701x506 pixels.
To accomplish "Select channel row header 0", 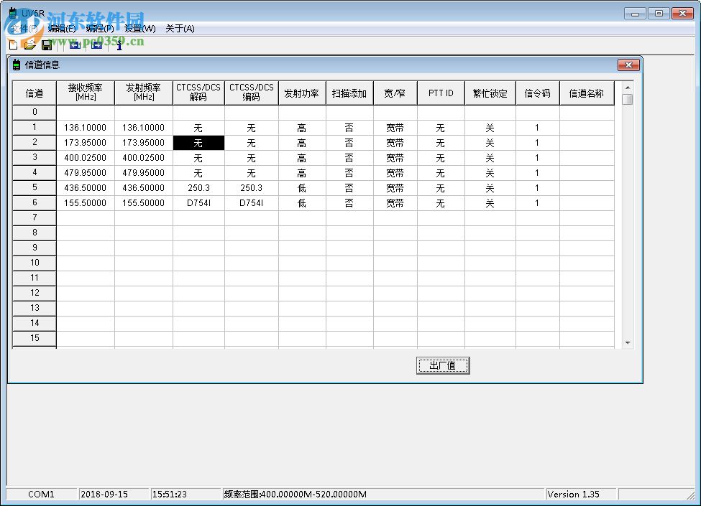I will (35, 113).
